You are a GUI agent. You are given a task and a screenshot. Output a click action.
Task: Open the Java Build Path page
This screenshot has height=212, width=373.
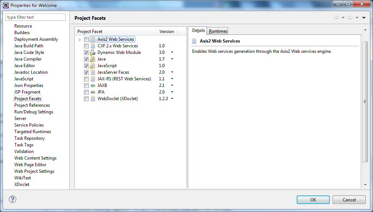(29, 46)
